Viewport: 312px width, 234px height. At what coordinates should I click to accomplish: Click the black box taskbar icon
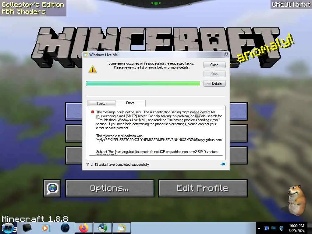point(27,228)
